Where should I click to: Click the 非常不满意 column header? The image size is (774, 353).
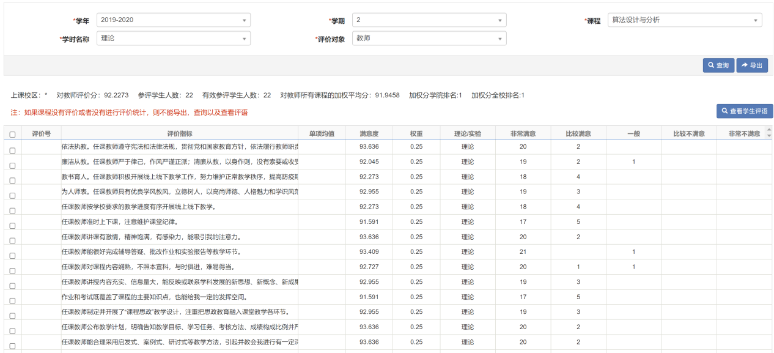tap(744, 133)
